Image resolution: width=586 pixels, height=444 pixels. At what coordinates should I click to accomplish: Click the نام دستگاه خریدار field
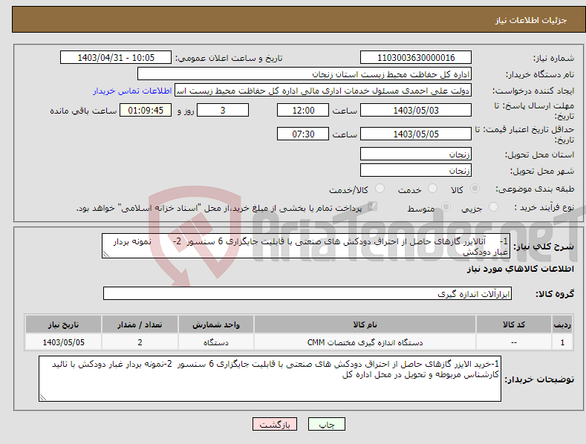(305, 74)
